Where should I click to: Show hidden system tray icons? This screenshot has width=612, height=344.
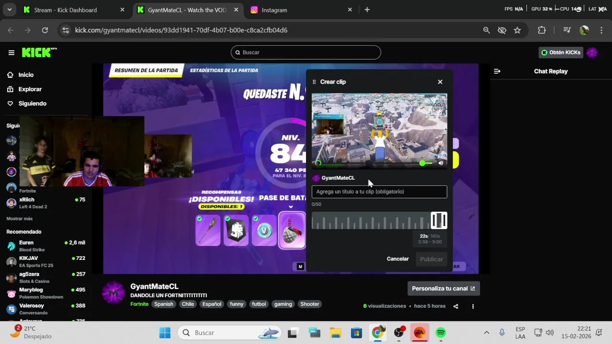click(x=487, y=333)
